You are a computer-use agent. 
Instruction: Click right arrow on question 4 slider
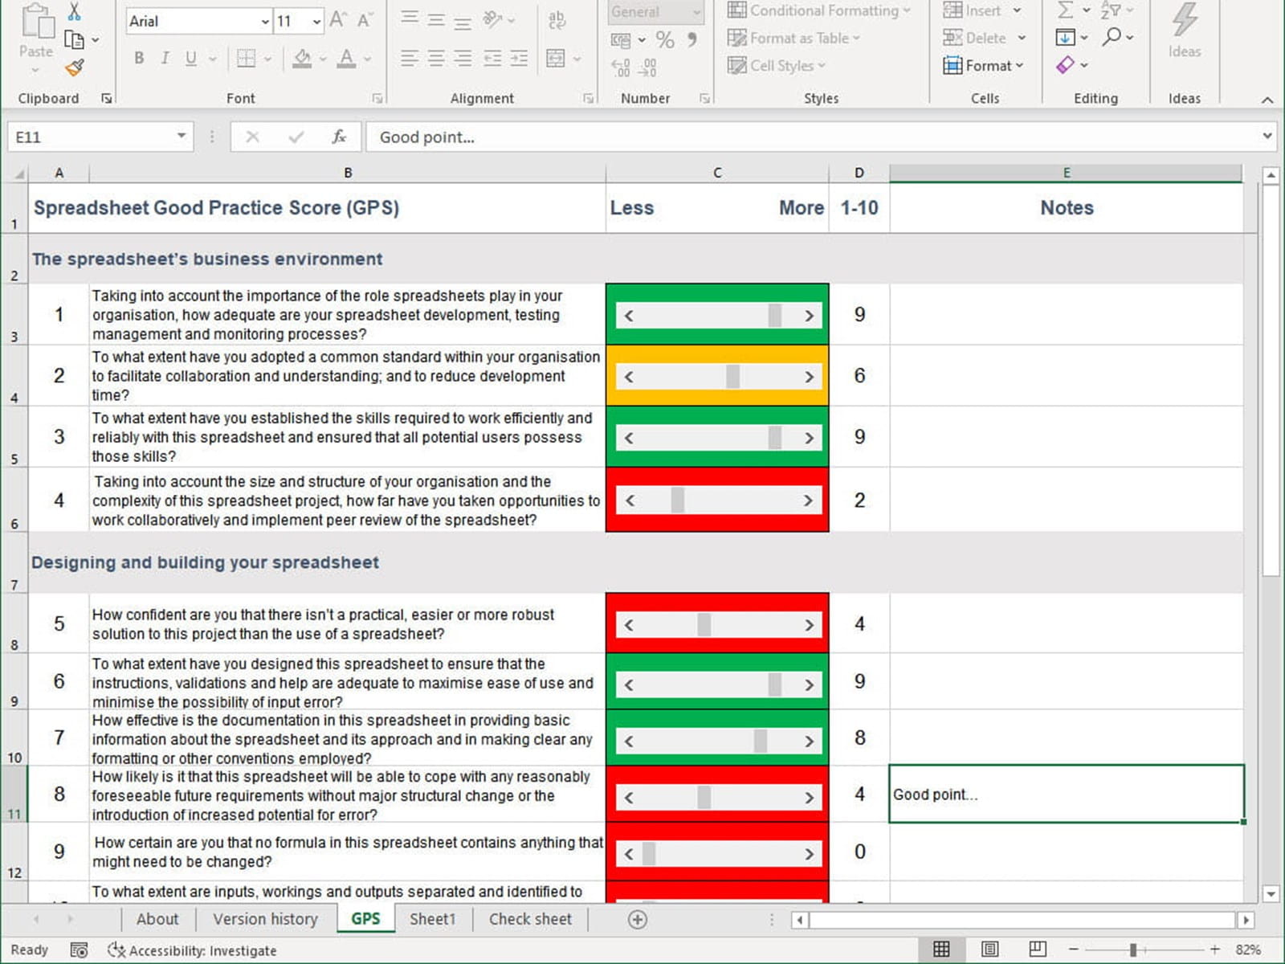808,500
